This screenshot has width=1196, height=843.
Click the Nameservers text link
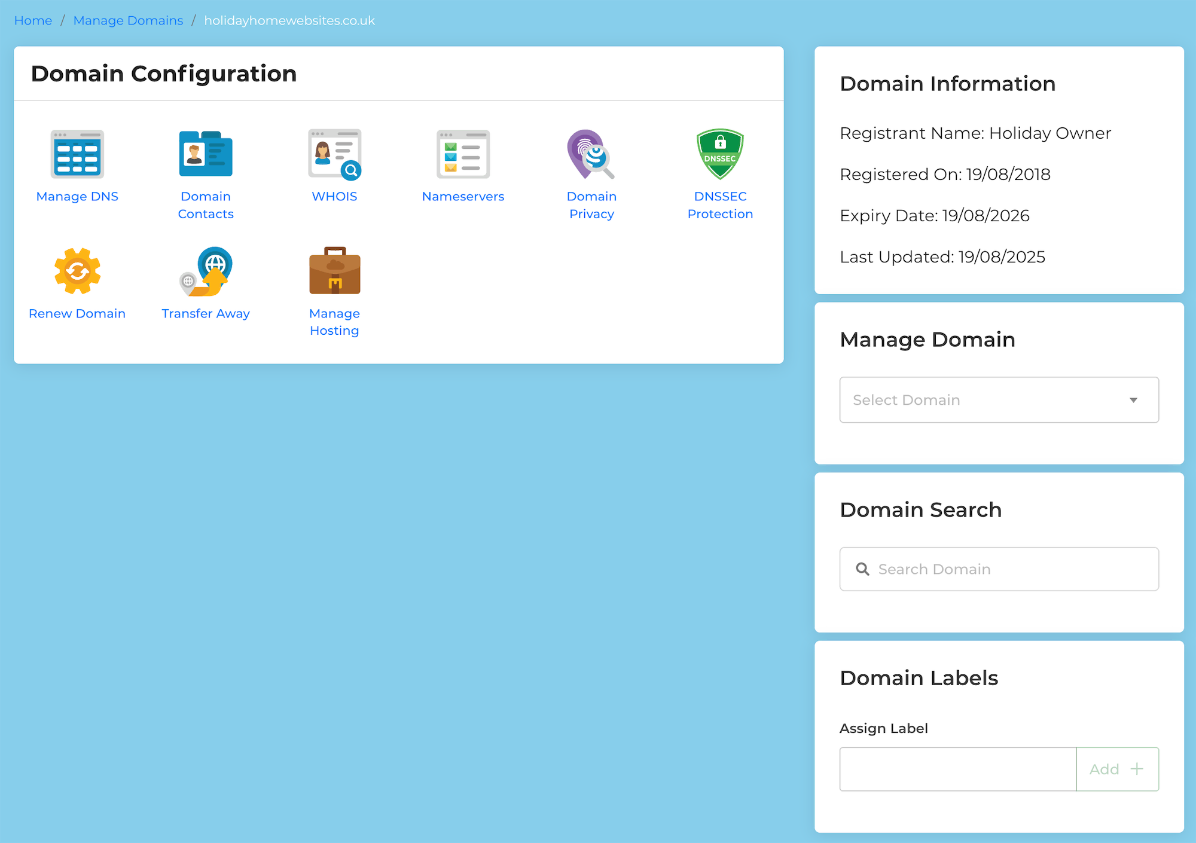coord(463,196)
